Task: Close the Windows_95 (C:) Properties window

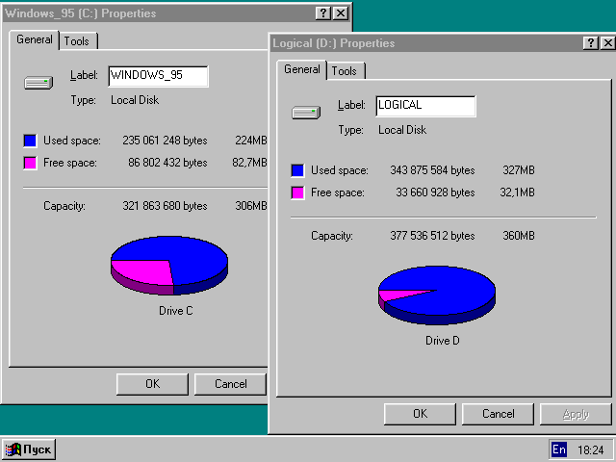Action: click(341, 13)
